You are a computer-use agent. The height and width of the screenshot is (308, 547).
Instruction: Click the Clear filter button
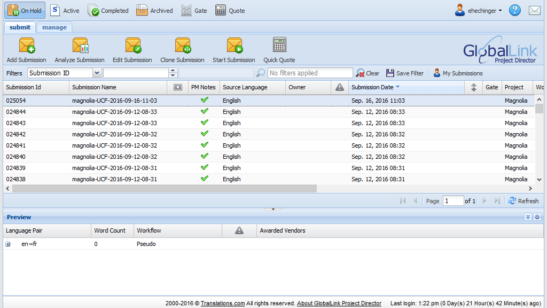tap(368, 73)
